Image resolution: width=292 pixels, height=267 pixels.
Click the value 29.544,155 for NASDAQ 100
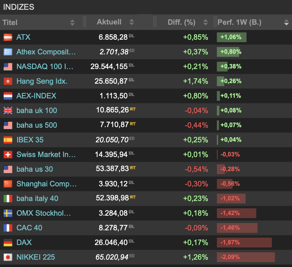pyautogui.click(x=109, y=67)
